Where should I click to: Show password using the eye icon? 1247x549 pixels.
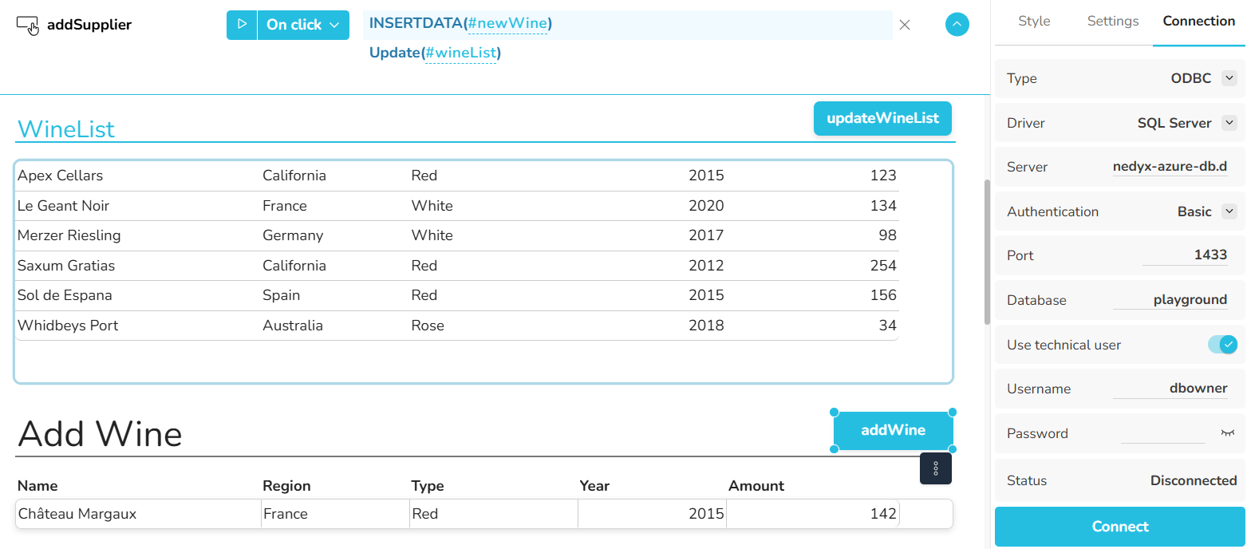point(1227,432)
